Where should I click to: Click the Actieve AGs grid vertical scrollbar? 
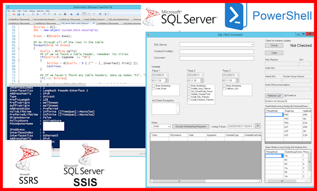[x=310, y=164]
